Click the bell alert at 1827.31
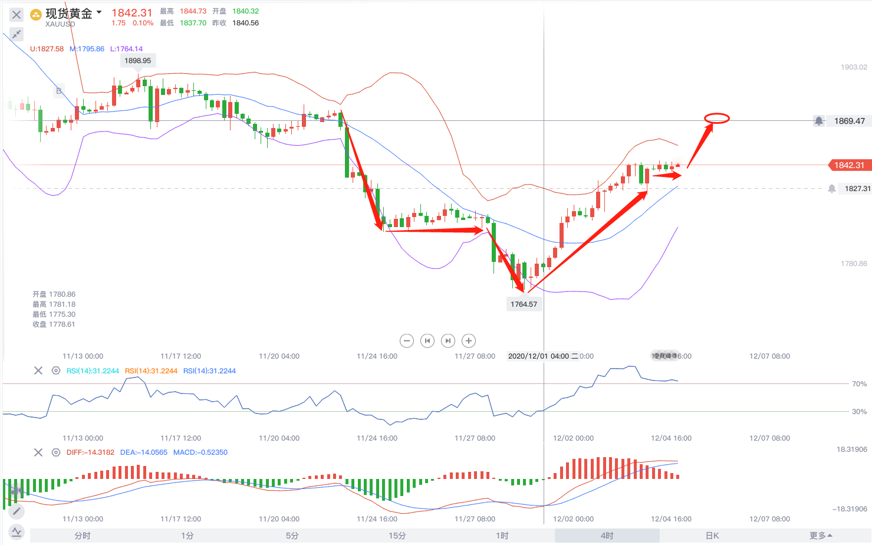 (831, 189)
